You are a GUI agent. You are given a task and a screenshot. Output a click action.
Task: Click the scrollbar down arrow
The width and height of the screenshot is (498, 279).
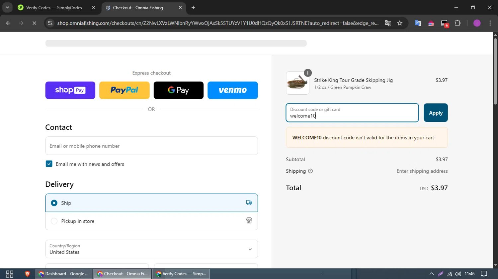pos(495,265)
